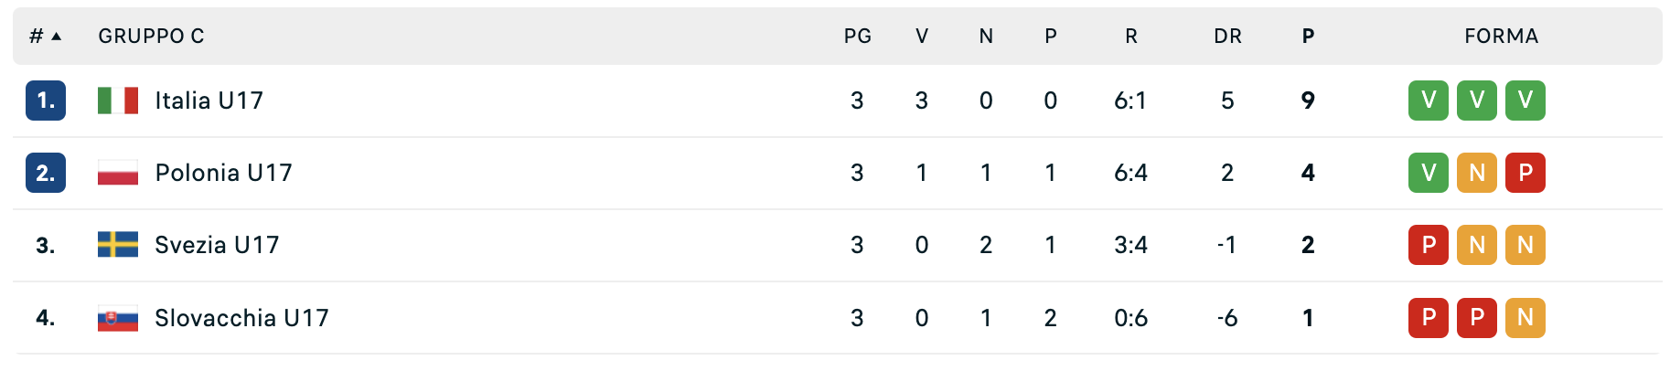1670x371 pixels.
Task: Click the Poland flag icon
Action: (118, 173)
